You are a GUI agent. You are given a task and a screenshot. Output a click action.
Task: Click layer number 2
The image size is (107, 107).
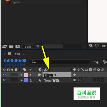pyautogui.click(x=31, y=81)
